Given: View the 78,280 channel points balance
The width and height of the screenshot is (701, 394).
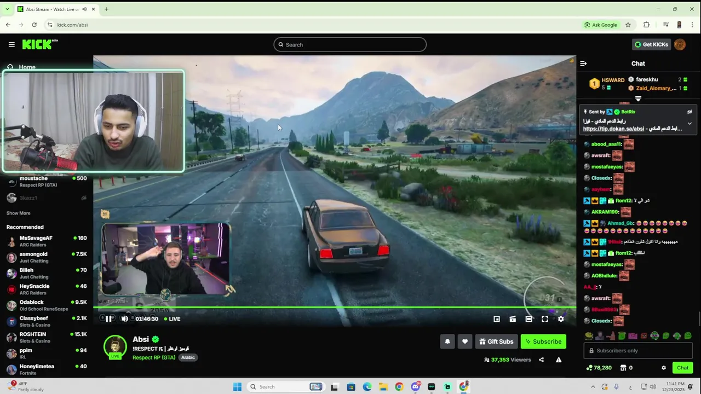Looking at the screenshot, I should coord(599,368).
